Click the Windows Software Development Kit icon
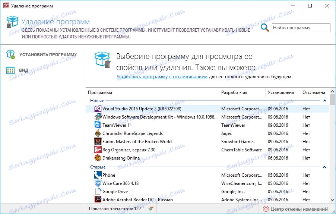The width and height of the screenshot is (336, 214). coord(98,117)
